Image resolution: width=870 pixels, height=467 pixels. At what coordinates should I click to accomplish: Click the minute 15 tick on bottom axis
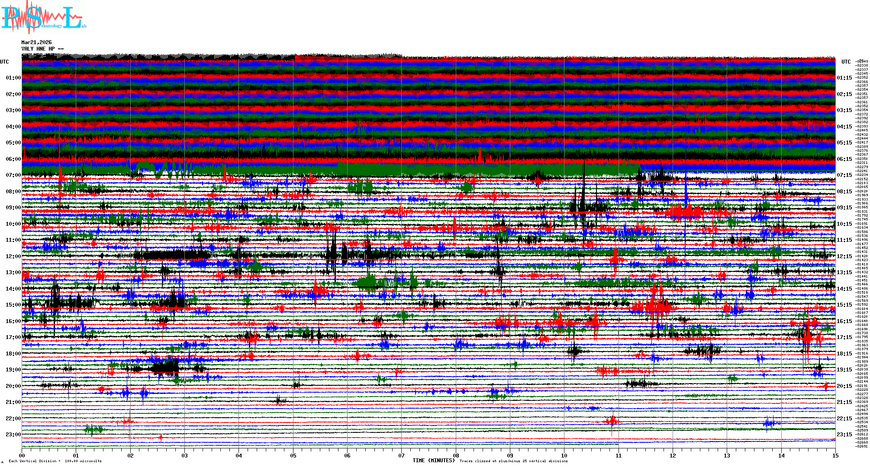click(x=835, y=455)
